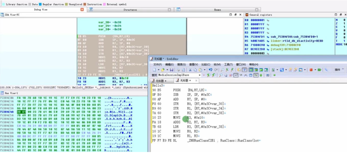Click the Open file icon in EmEditor
Viewport: 347px width, 156px height.
click(163, 70)
